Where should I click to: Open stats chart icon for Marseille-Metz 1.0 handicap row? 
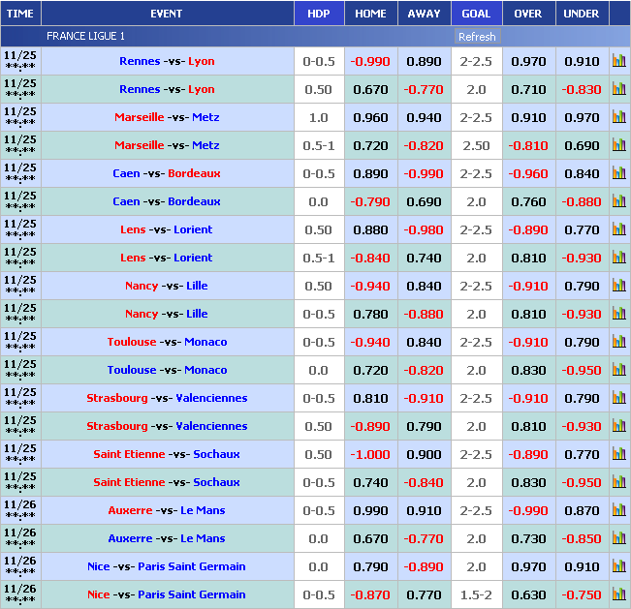pos(618,117)
